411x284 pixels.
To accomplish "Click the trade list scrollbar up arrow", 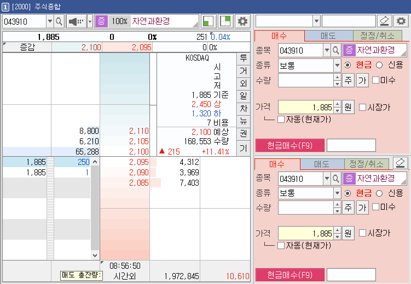I will tap(95, 162).
